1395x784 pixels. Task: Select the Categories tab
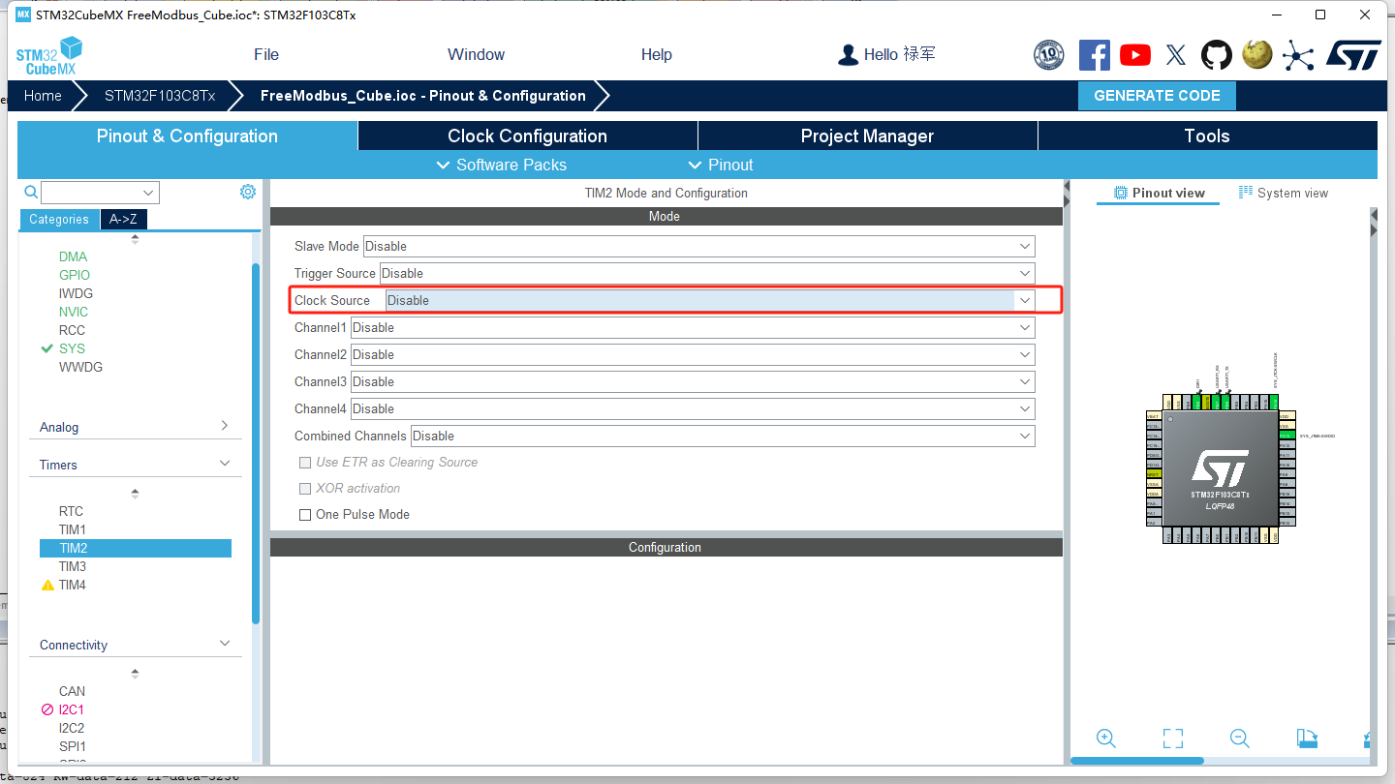pyautogui.click(x=59, y=220)
